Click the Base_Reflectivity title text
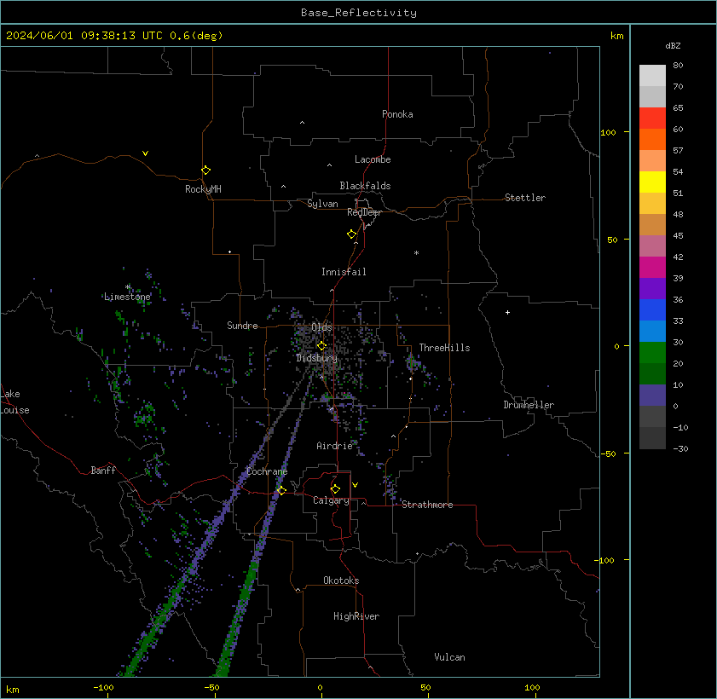Viewport: 717px width, 699px height. pyautogui.click(x=359, y=13)
